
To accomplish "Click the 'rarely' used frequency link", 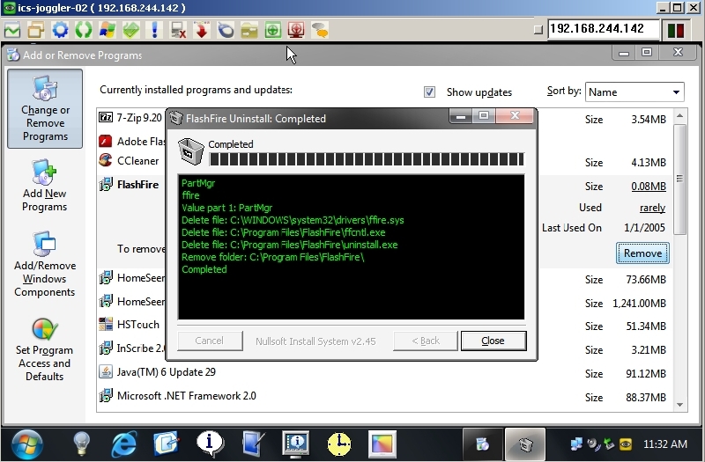I will pyautogui.click(x=652, y=208).
